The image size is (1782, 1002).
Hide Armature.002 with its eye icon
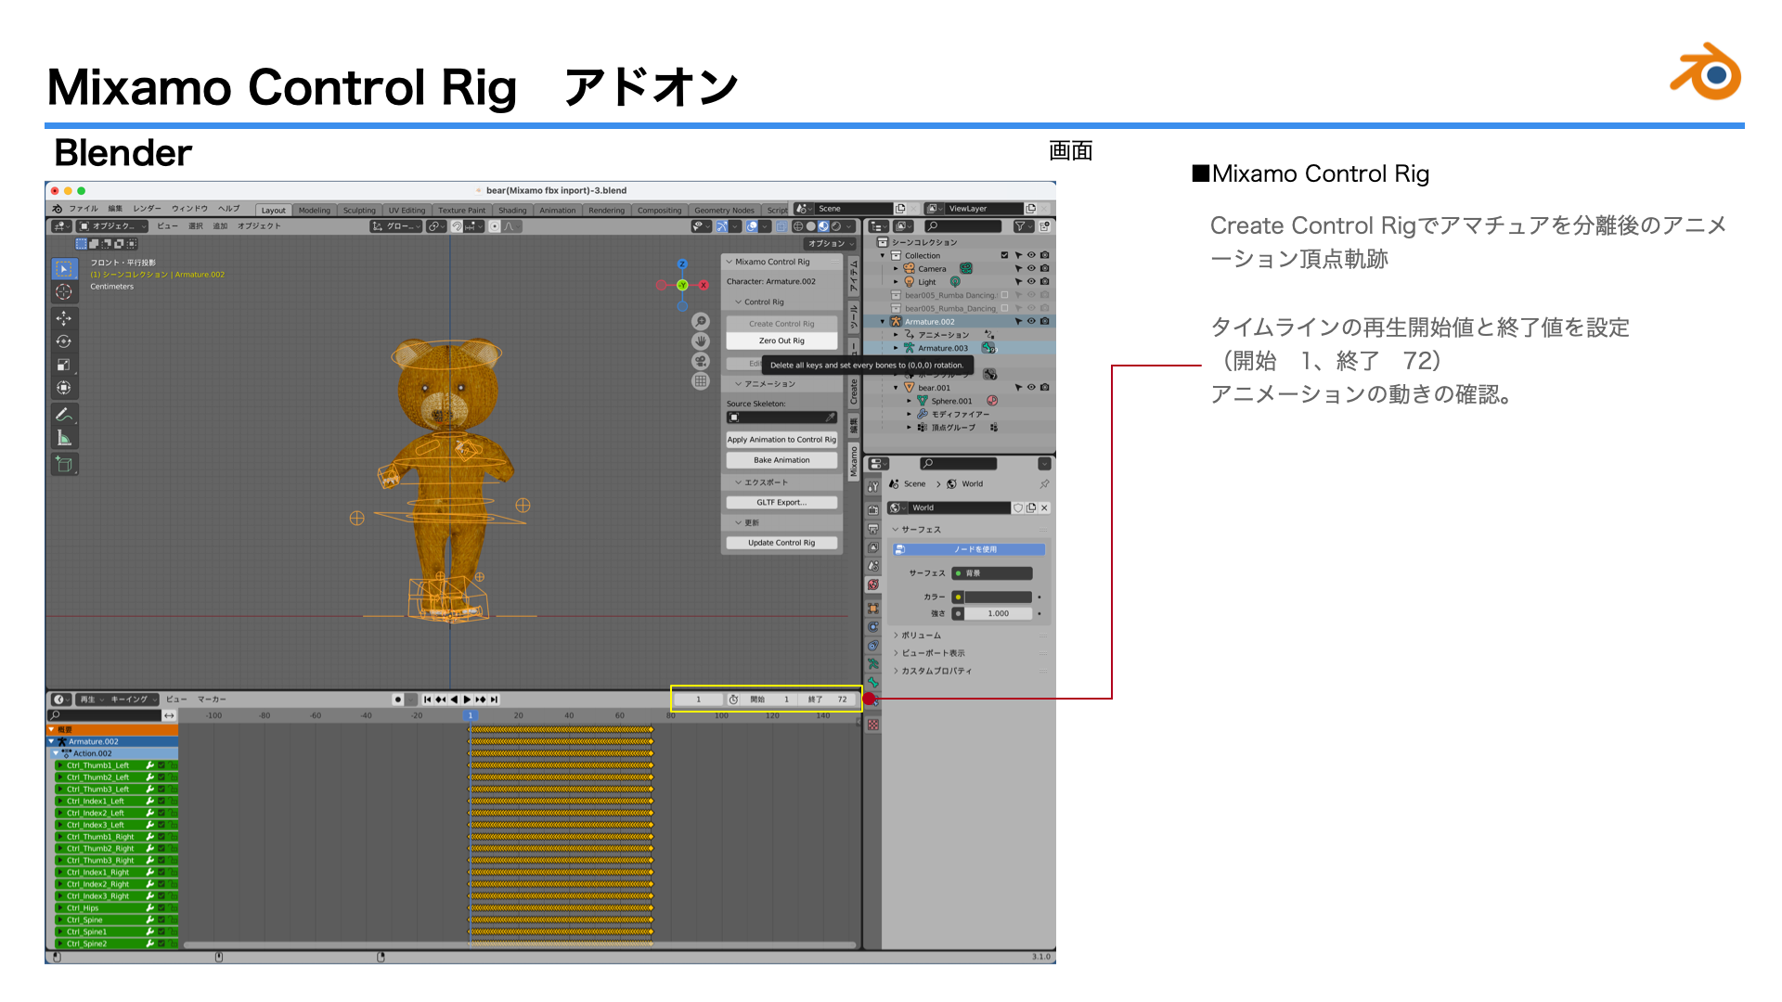pos(1031,321)
